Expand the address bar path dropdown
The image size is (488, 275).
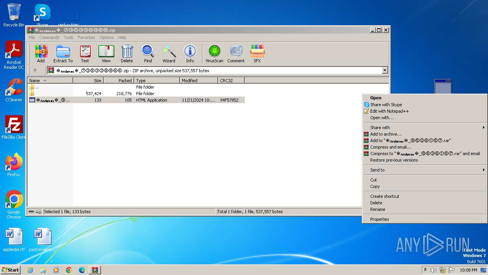[385, 70]
